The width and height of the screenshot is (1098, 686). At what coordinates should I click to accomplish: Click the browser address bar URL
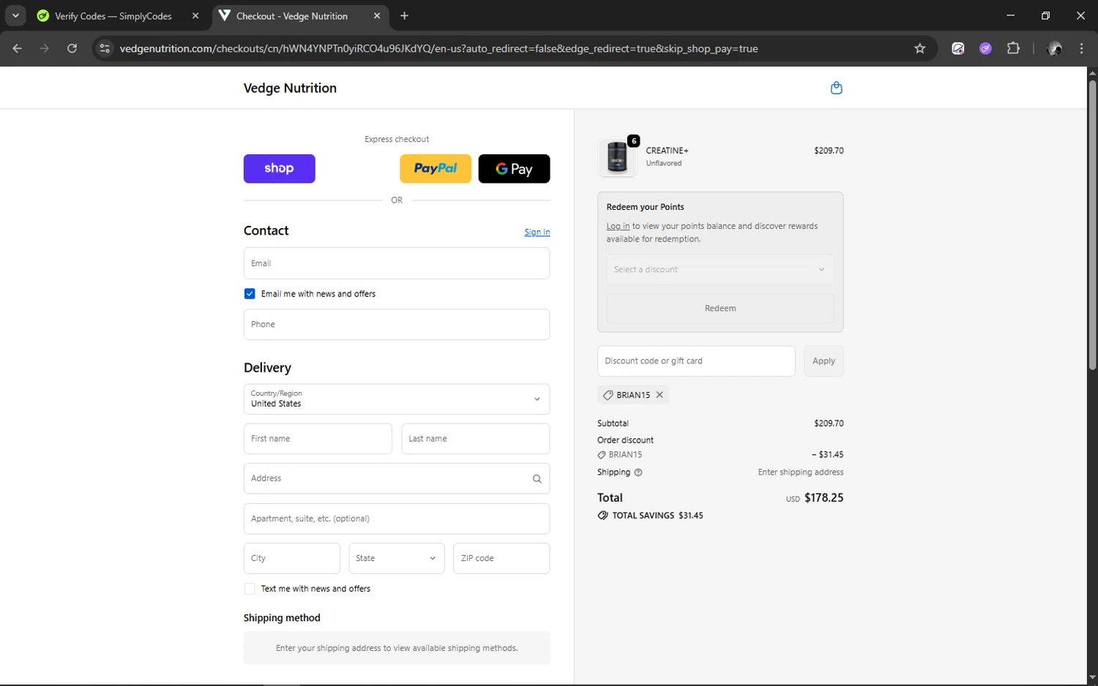point(438,48)
